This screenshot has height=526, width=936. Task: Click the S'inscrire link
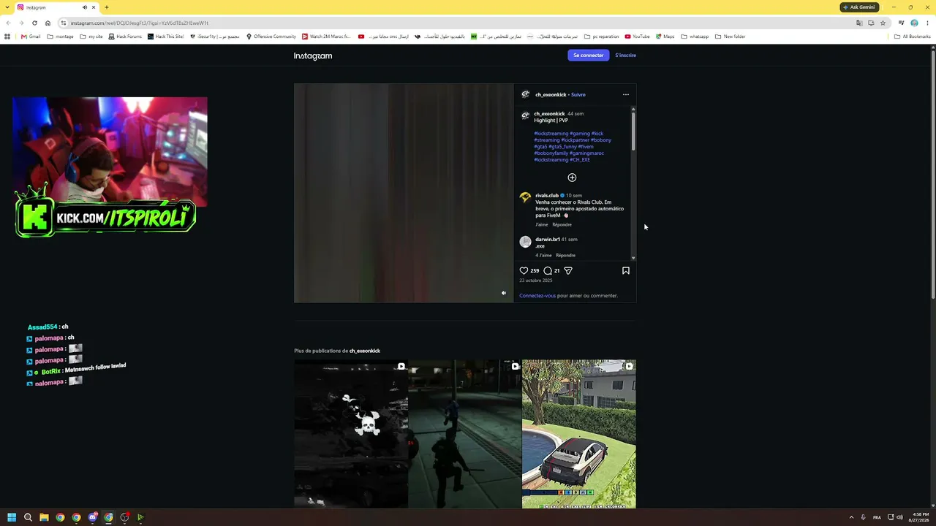pos(625,56)
